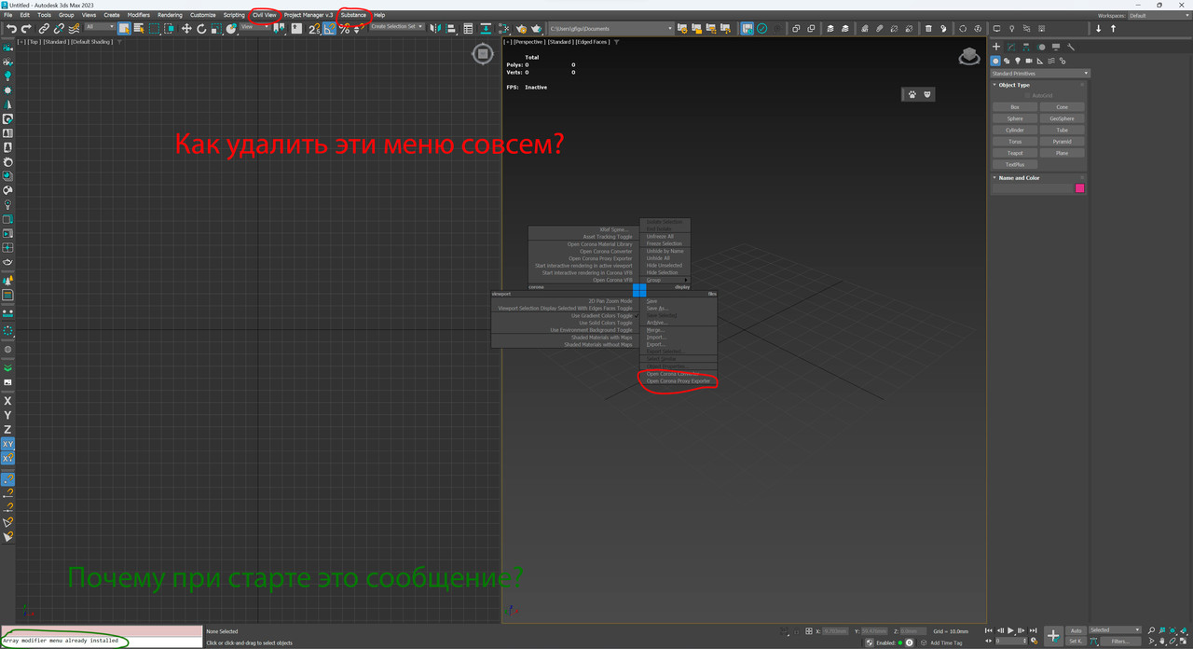Image resolution: width=1193 pixels, height=649 pixels.
Task: Click the TextPlus button
Action: click(1015, 164)
